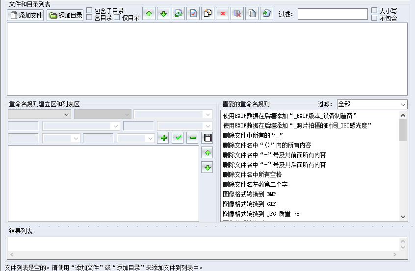Click the favorite rules scrollbar thumb

pyautogui.click(x=403, y=130)
